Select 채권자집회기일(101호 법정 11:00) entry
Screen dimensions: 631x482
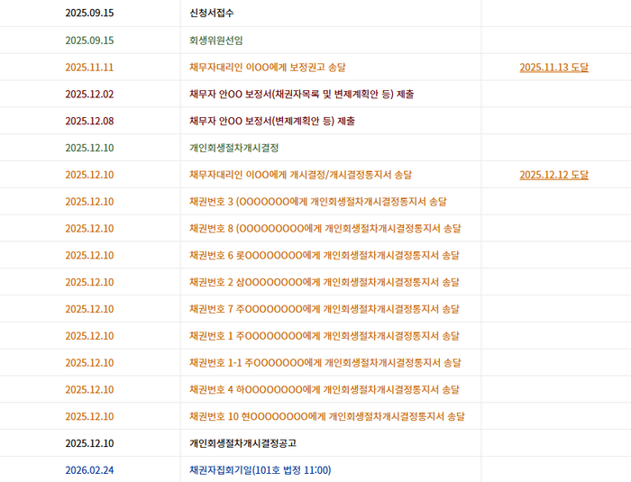[260, 470]
